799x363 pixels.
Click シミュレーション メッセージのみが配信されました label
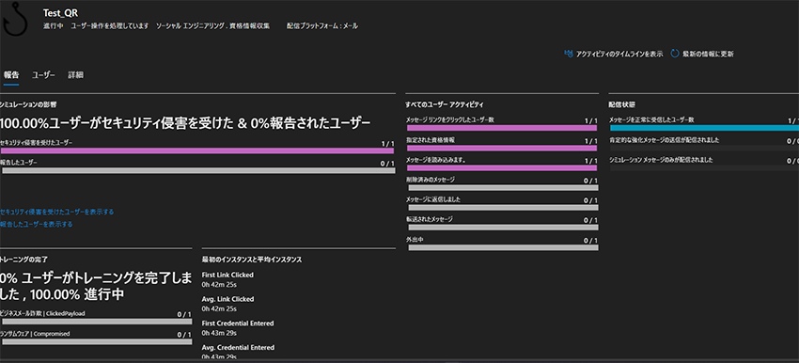coord(661,160)
